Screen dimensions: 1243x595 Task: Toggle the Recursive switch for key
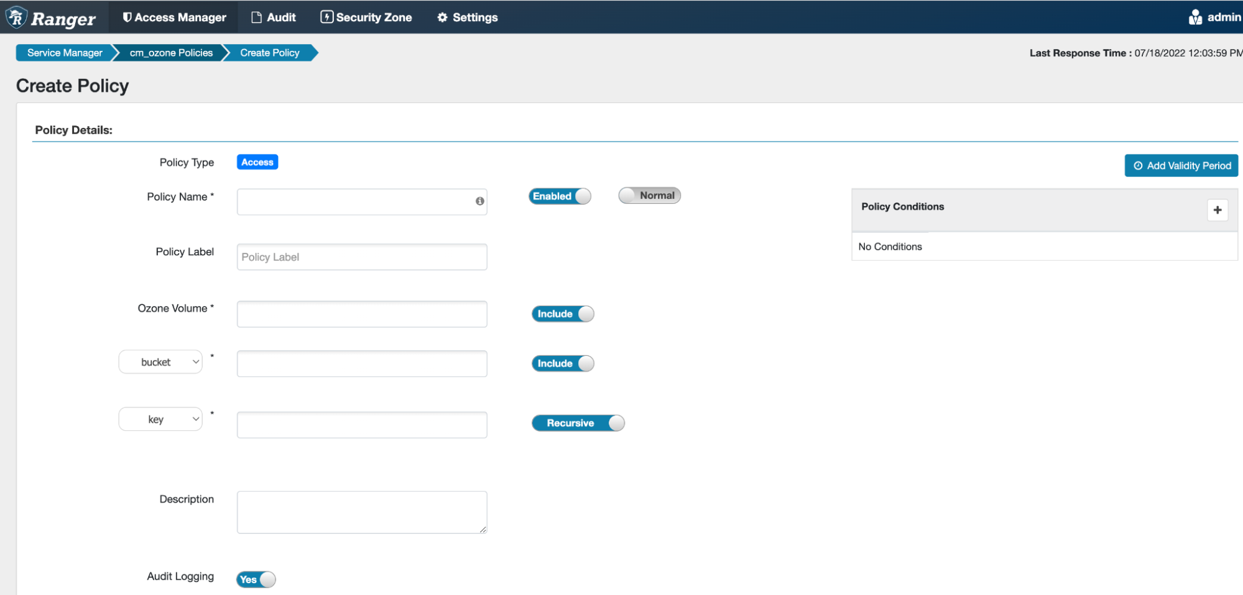point(578,423)
